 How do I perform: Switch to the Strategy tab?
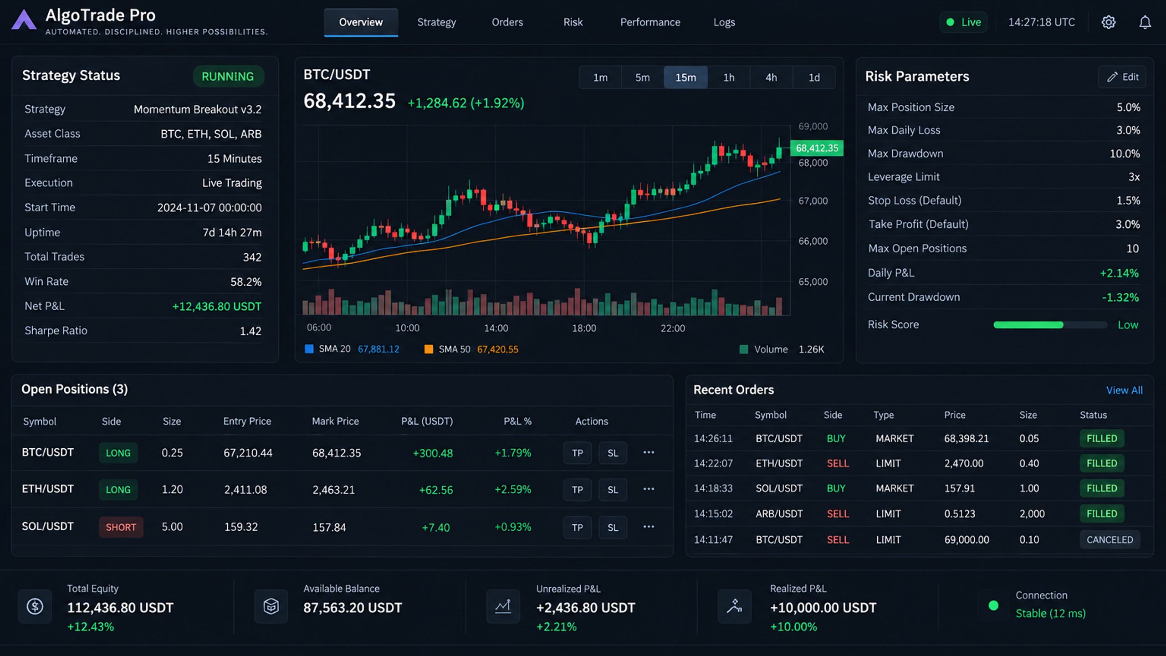click(436, 22)
